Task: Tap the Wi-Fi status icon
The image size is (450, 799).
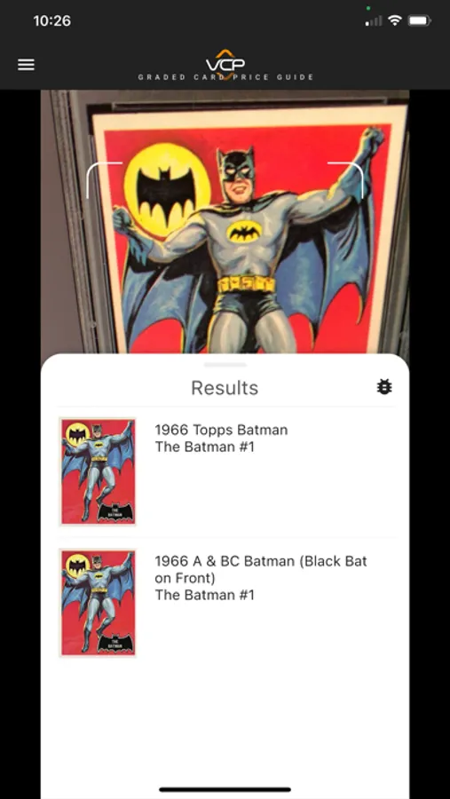Action: (x=394, y=20)
